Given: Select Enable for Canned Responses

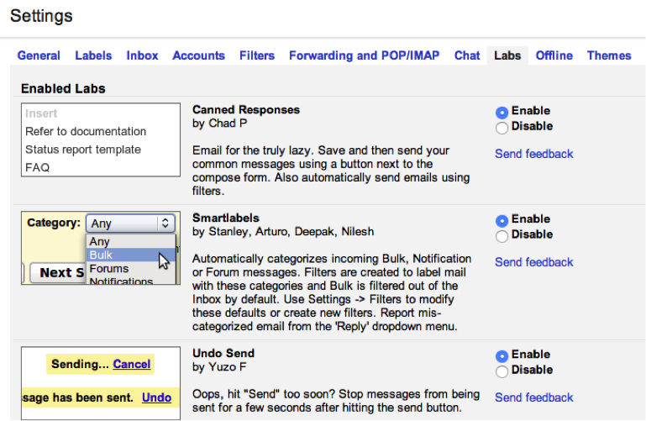Looking at the screenshot, I should [502, 112].
